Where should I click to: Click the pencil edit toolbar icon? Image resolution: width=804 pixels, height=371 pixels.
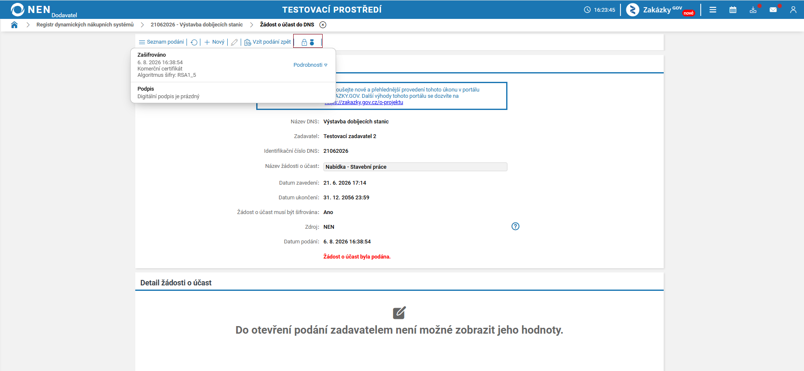(x=234, y=42)
